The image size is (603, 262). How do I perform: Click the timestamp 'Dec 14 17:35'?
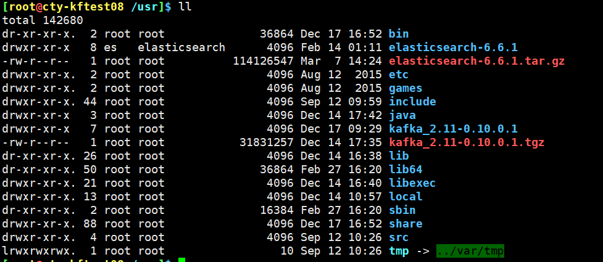pos(341,142)
